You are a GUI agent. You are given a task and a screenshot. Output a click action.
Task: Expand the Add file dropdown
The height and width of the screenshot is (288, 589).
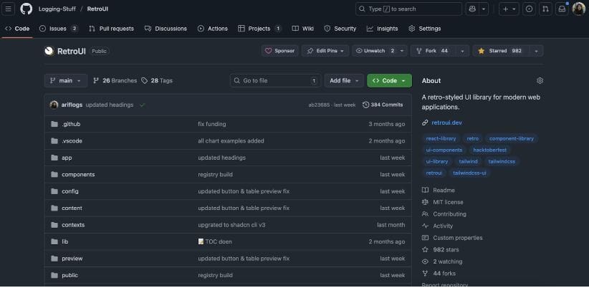click(x=344, y=81)
